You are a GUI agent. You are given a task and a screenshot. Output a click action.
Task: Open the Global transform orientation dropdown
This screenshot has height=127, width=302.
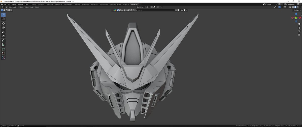(x=141, y=7)
